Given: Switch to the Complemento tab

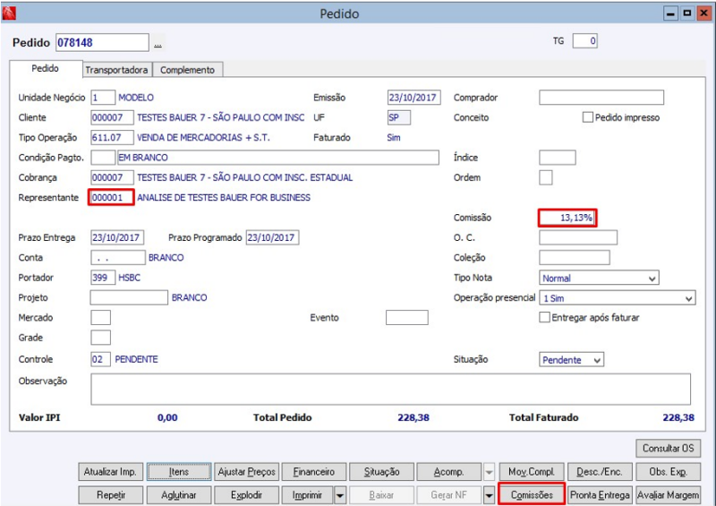Looking at the screenshot, I should (187, 70).
